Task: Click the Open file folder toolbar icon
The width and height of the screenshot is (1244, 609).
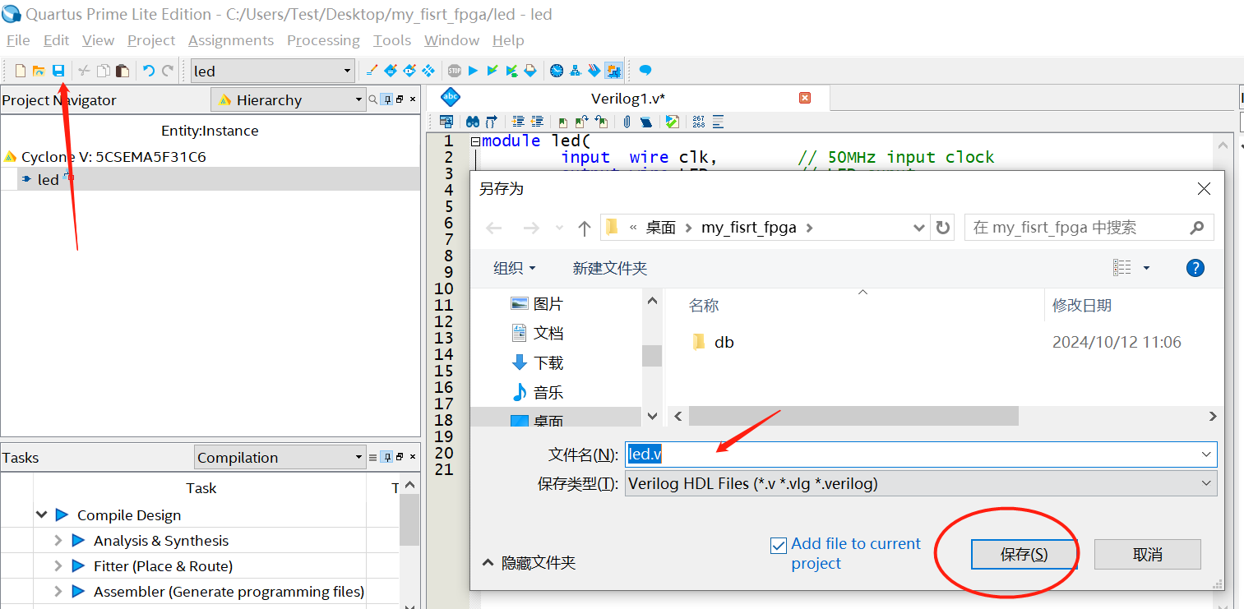Action: point(39,71)
